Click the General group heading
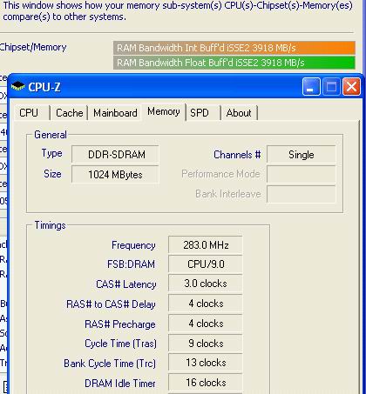The height and width of the screenshot is (394, 366). tap(51, 135)
